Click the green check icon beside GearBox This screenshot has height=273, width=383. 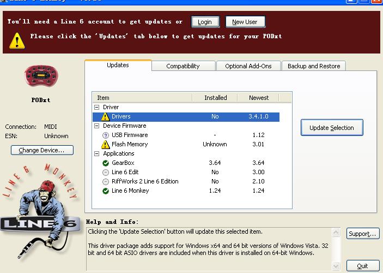[x=106, y=163]
